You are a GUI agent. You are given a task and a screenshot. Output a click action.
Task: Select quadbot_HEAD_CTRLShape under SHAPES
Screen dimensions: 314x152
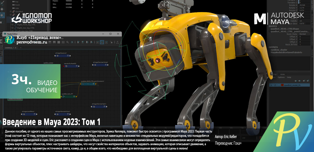[285, 29]
